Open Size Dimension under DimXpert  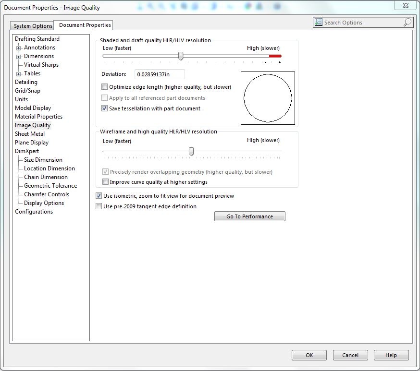pyautogui.click(x=43, y=160)
